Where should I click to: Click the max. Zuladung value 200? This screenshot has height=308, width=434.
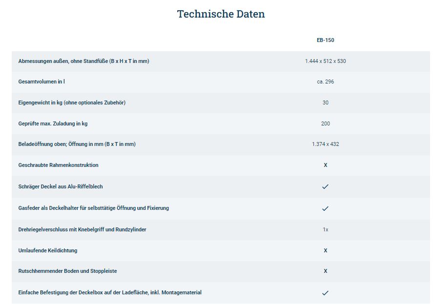[x=325, y=123]
